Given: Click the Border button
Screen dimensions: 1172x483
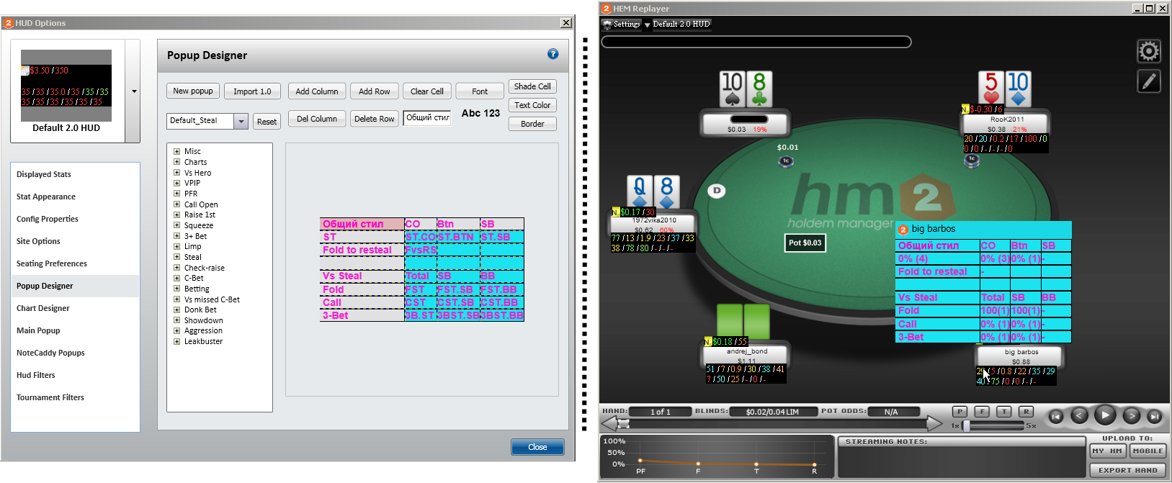Looking at the screenshot, I should point(532,124).
